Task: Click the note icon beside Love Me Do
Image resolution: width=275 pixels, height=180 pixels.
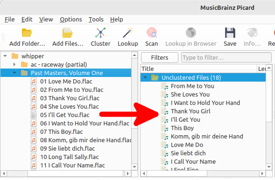Action: 164,145
